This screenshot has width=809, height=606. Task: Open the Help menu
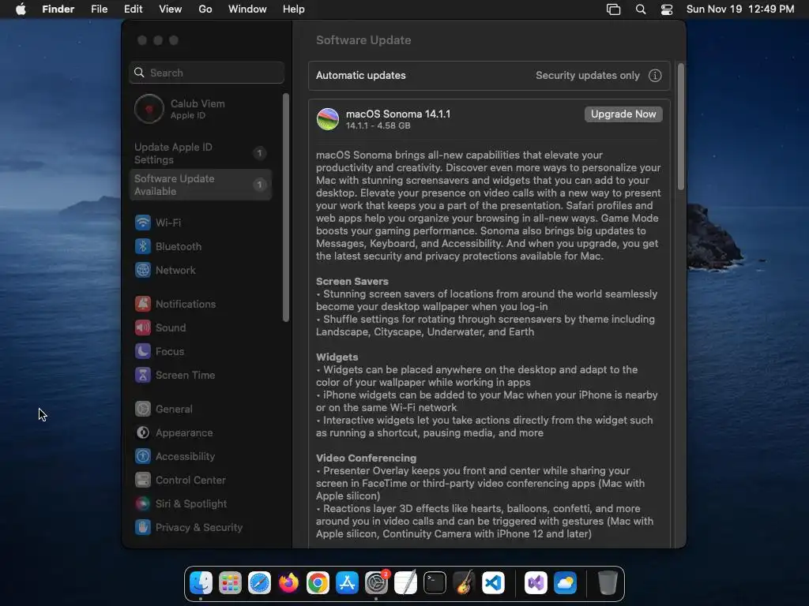pos(294,9)
